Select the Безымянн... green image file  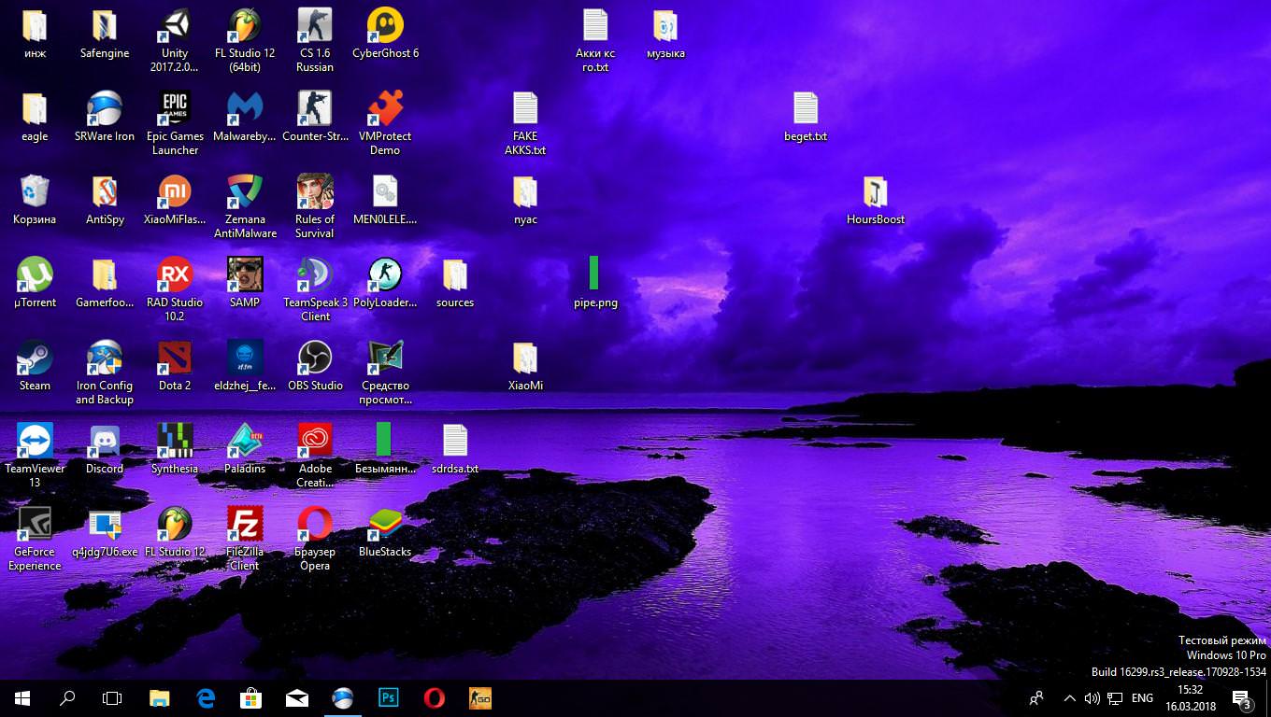(385, 450)
